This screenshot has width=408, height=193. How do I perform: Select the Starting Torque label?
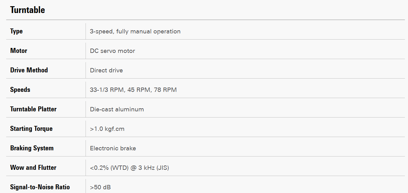coord(31,129)
